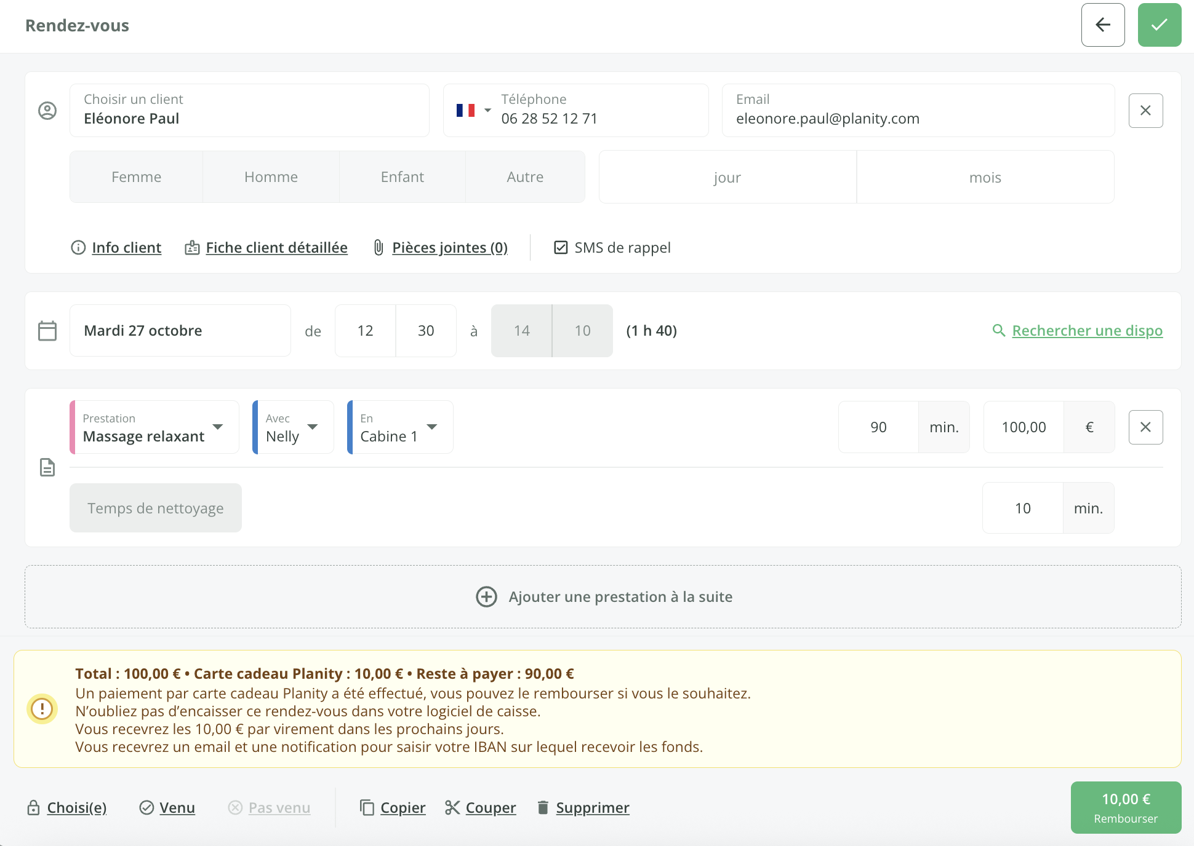This screenshot has height=846, width=1194.
Task: Open the Avec Nelly staff dropdown
Action: (293, 427)
